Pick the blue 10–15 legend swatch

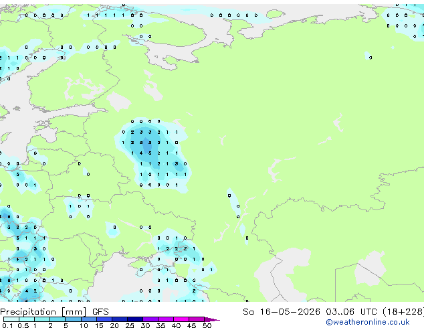pyautogui.click(x=89, y=319)
